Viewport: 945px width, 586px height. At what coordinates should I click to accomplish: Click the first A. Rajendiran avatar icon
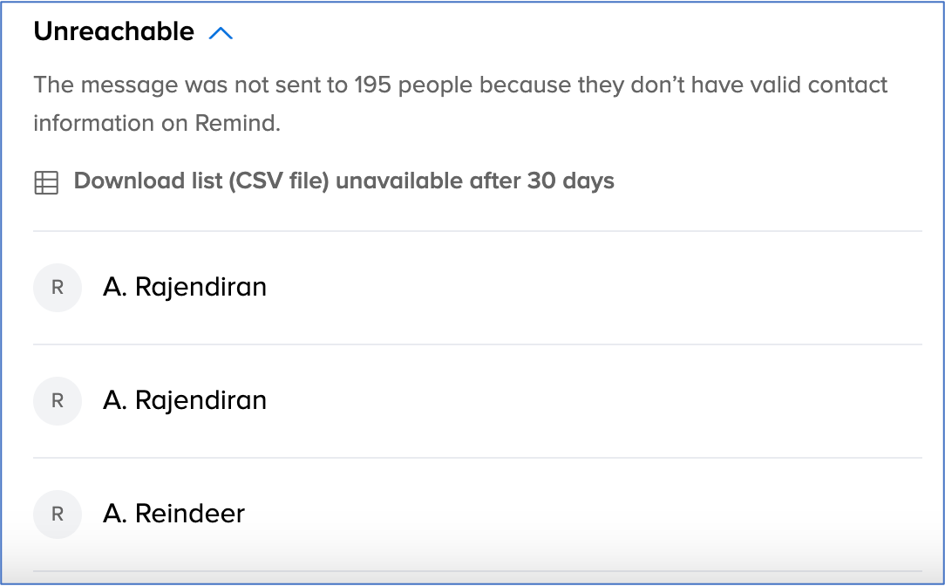(58, 287)
